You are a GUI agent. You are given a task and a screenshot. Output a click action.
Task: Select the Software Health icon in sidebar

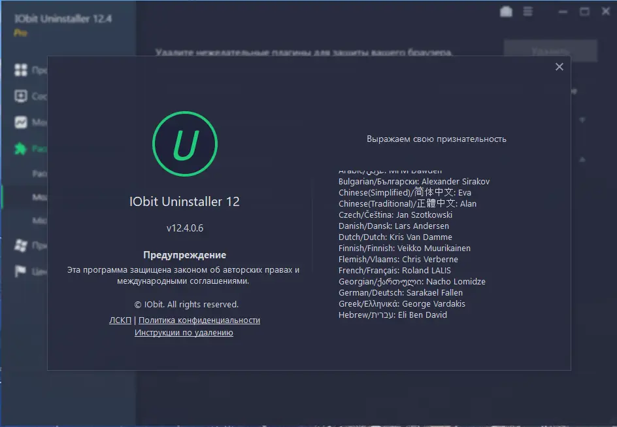21,96
